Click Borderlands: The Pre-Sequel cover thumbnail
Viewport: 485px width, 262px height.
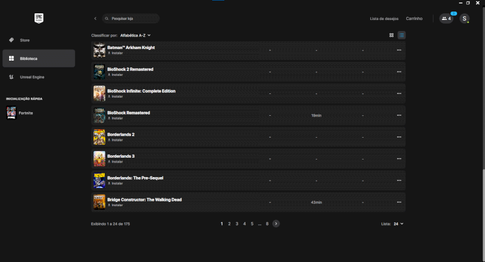pos(99,180)
